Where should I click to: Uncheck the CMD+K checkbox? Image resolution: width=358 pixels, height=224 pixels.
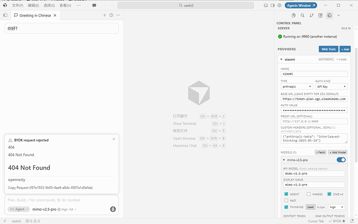tap(329, 194)
